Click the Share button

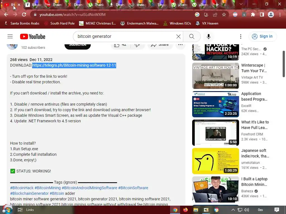[x=160, y=45]
